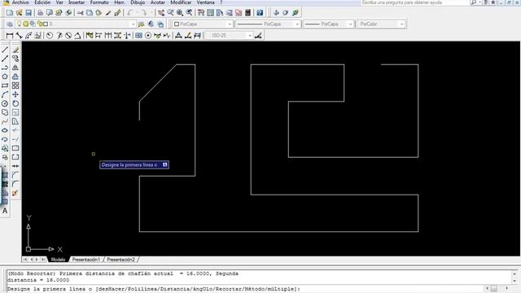Toggle the layer 0 freeze sun icon
The image size is (521, 293).
(x=26, y=24)
